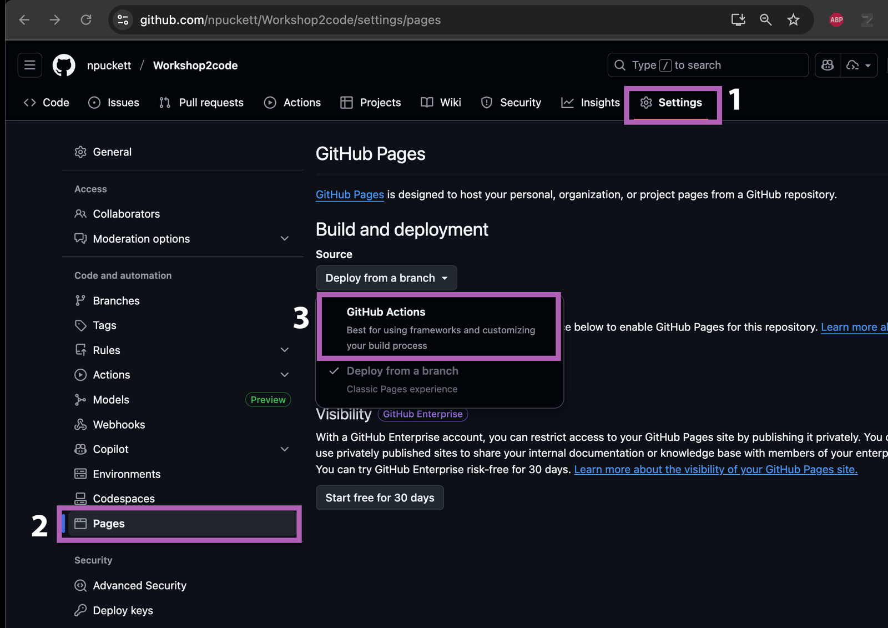Screen dimensions: 888x628
Task: Open the Pull requests tab
Action: coord(201,103)
